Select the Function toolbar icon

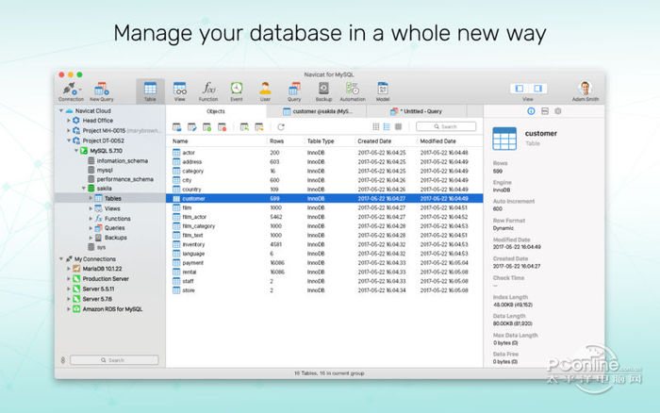[208, 89]
